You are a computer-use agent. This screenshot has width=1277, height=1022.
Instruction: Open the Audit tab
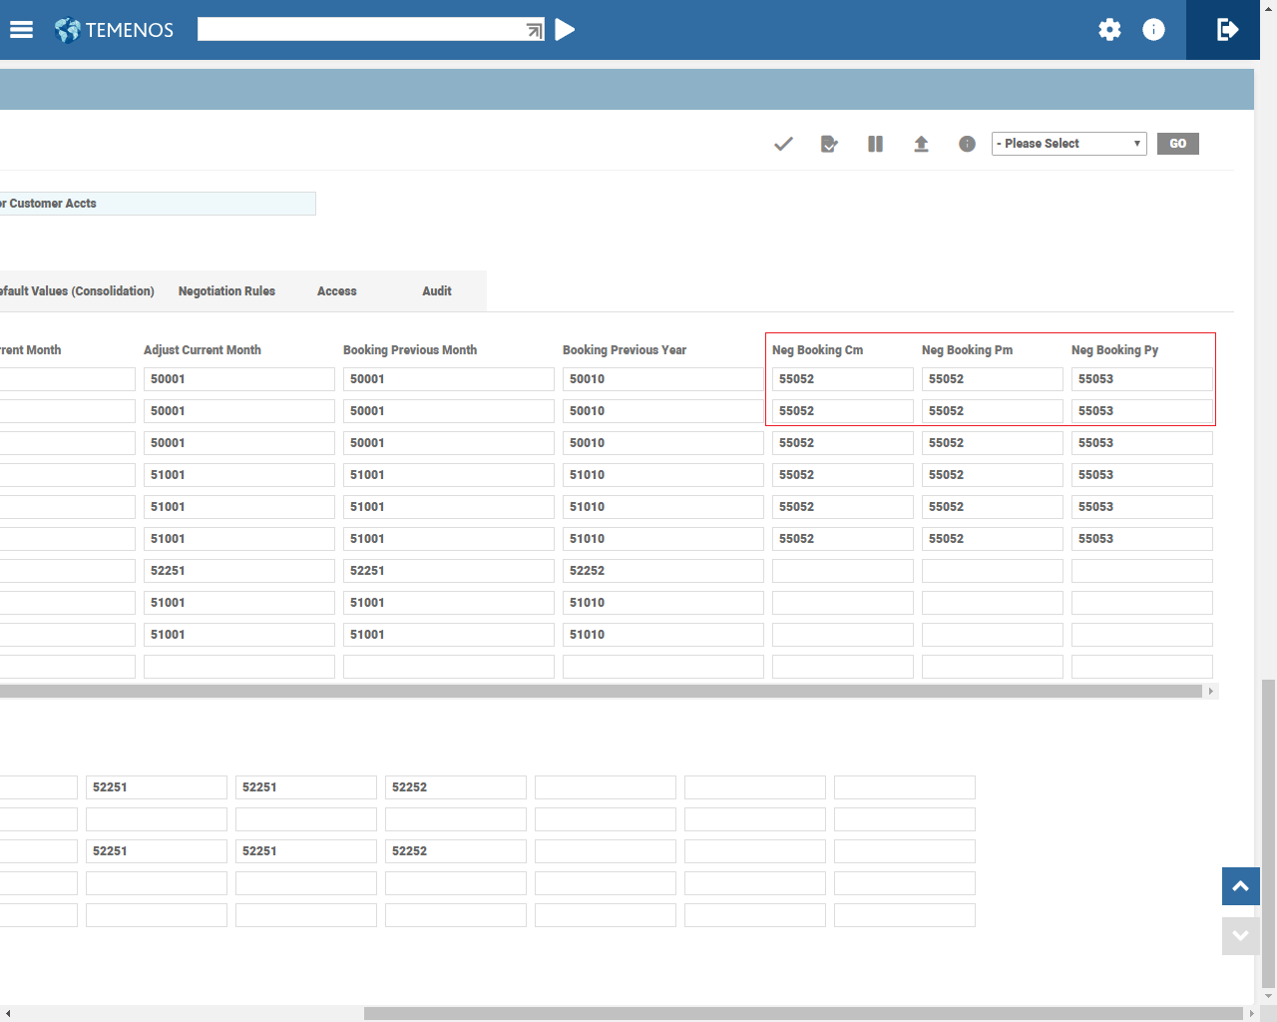[x=436, y=291]
